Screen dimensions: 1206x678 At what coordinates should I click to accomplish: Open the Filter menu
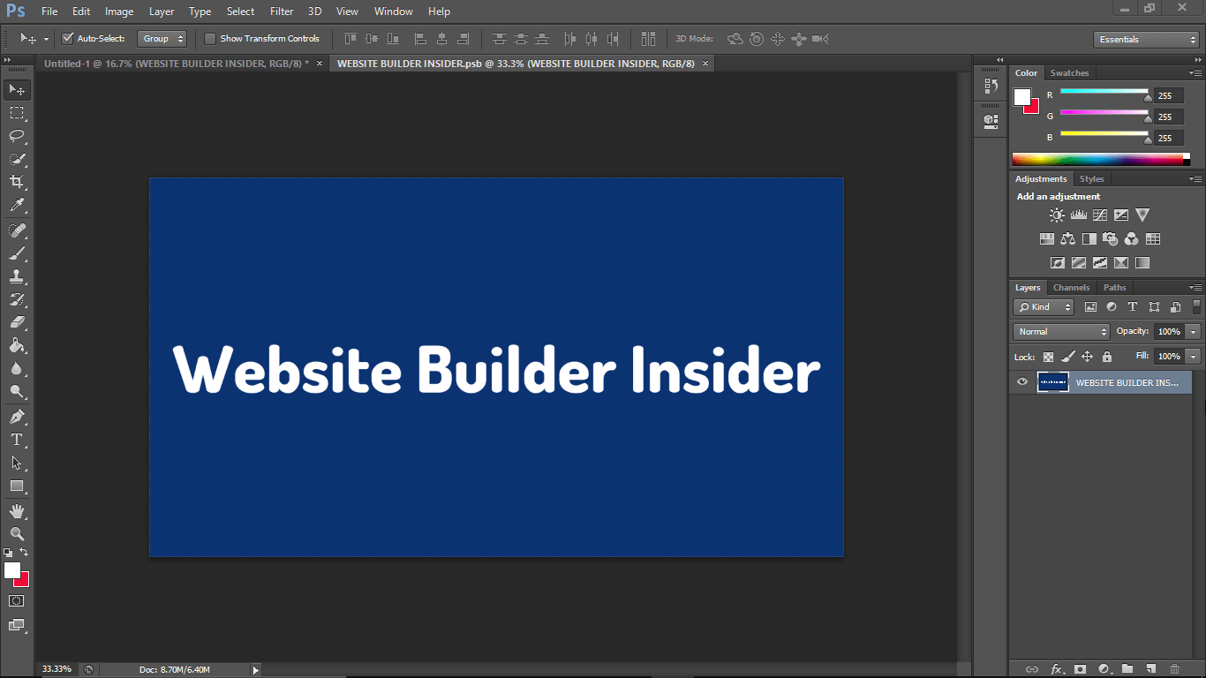281,11
